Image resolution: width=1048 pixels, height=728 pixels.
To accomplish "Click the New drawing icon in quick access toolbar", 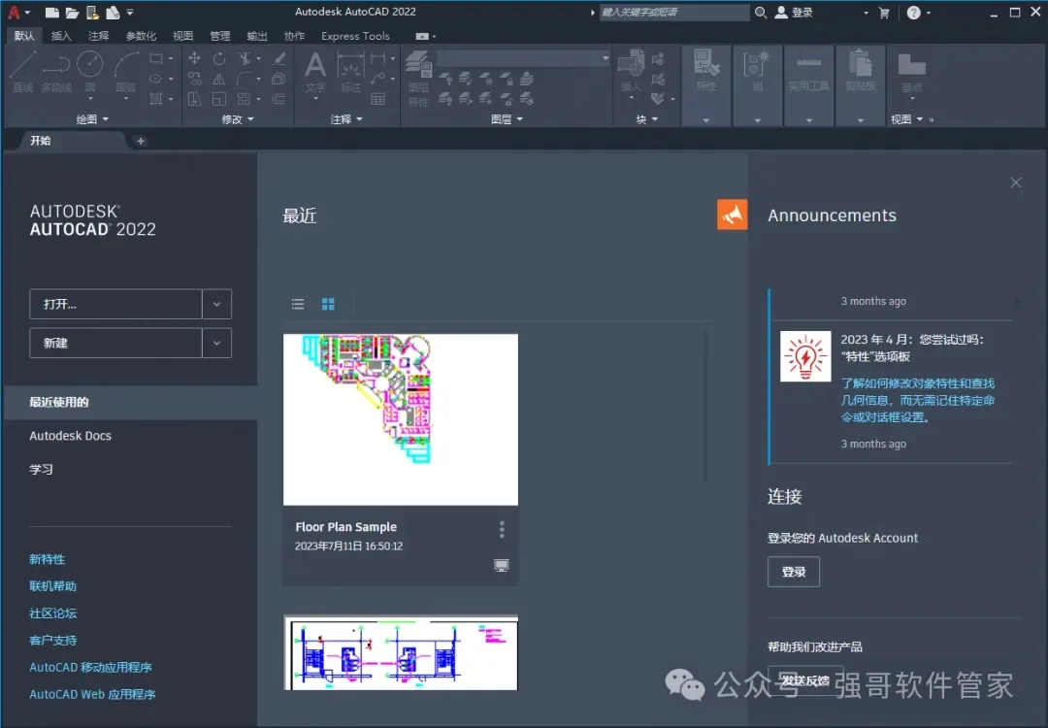I will (51, 12).
